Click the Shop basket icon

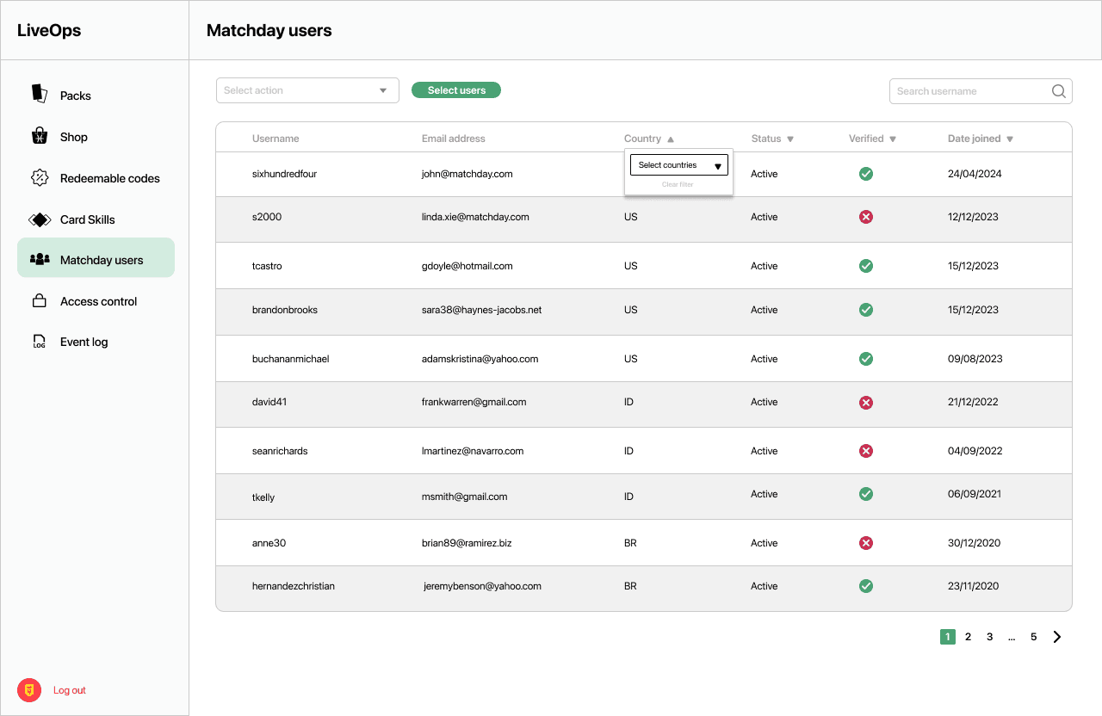click(39, 136)
